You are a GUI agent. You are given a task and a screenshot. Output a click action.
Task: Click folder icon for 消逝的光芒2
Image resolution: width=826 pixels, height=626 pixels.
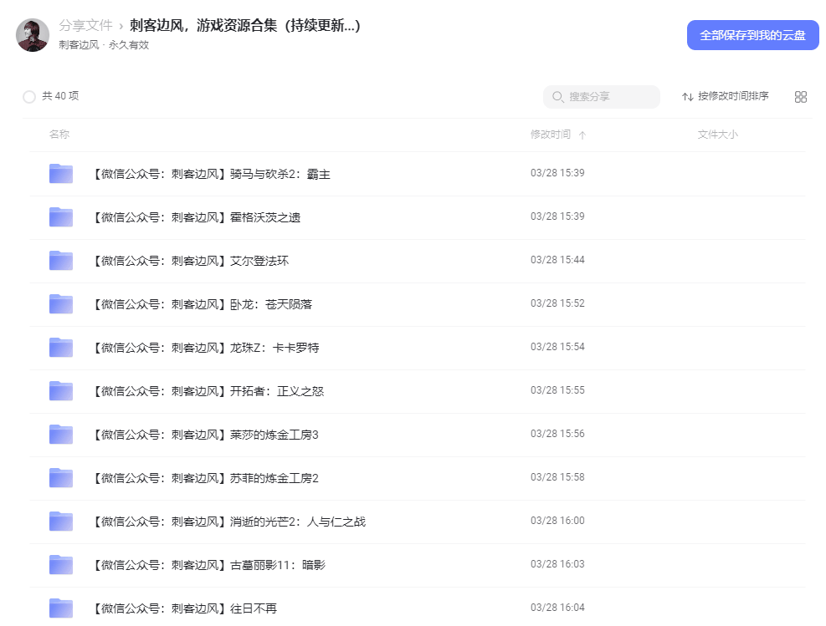tap(61, 521)
